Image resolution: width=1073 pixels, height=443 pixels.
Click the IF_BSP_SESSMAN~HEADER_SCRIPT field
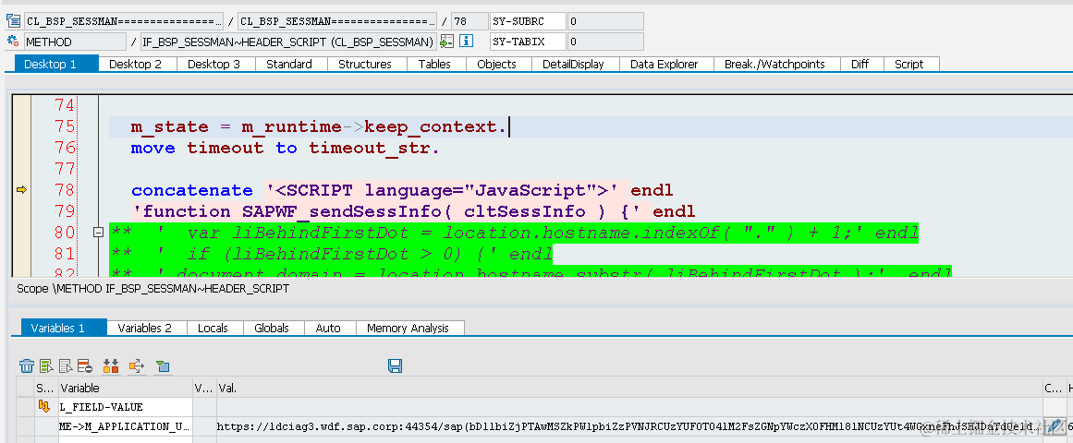coord(288,42)
